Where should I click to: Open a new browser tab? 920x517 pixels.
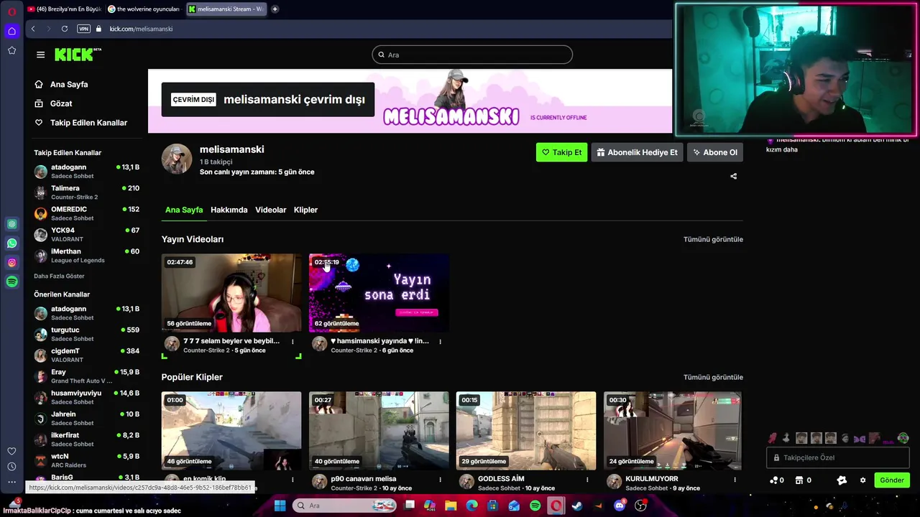[275, 9]
